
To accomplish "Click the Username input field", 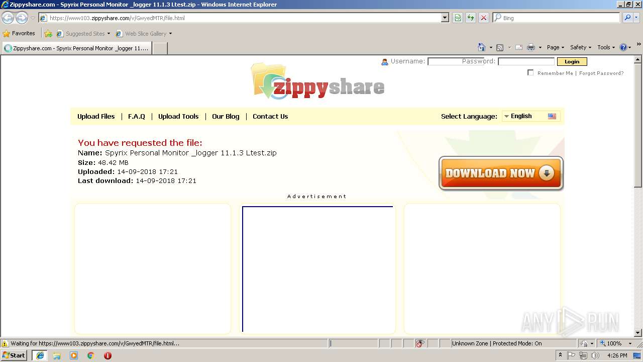I will [456, 61].
